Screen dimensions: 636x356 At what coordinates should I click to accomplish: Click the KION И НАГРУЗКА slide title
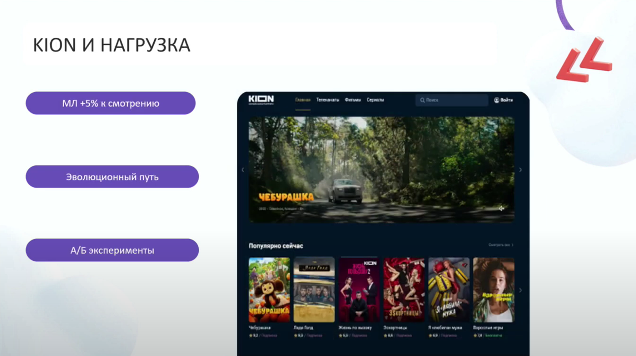111,45
